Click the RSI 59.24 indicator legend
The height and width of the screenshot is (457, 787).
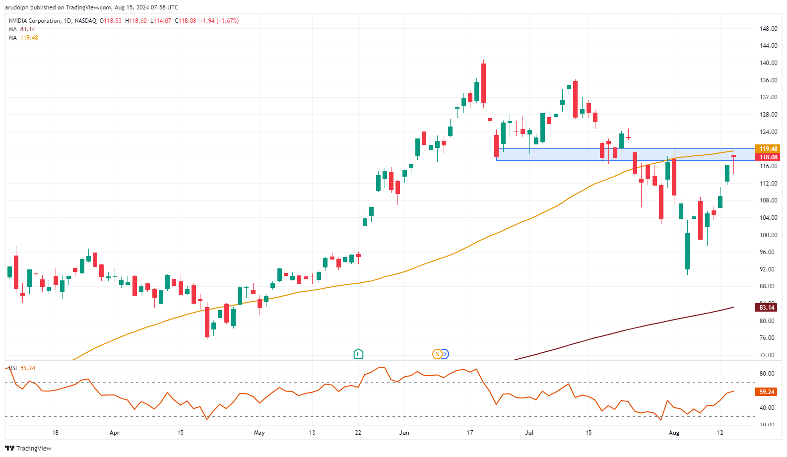22,368
